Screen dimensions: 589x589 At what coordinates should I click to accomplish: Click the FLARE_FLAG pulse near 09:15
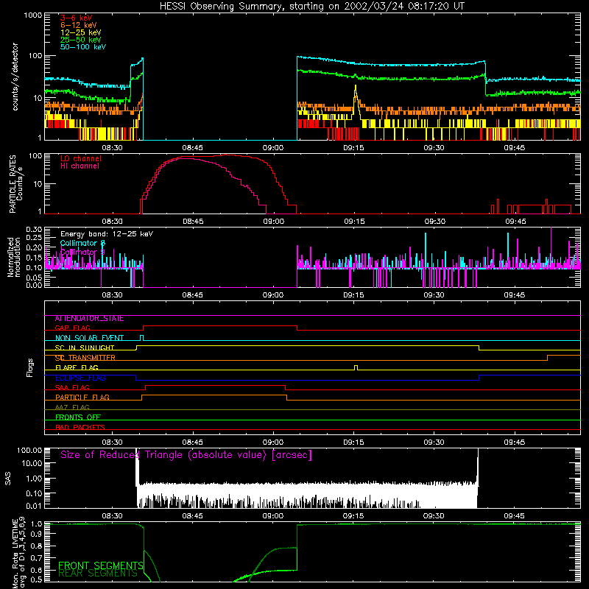(x=356, y=367)
